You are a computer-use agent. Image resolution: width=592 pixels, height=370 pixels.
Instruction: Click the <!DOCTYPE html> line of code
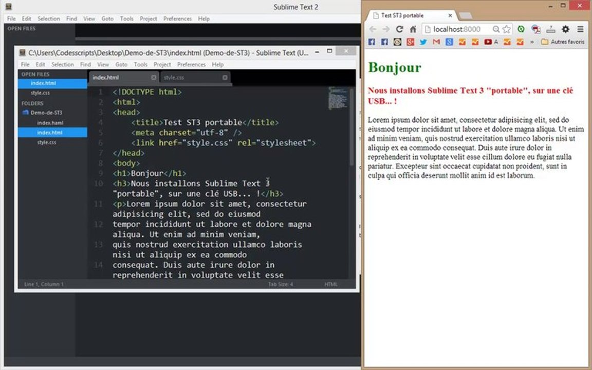tap(147, 92)
